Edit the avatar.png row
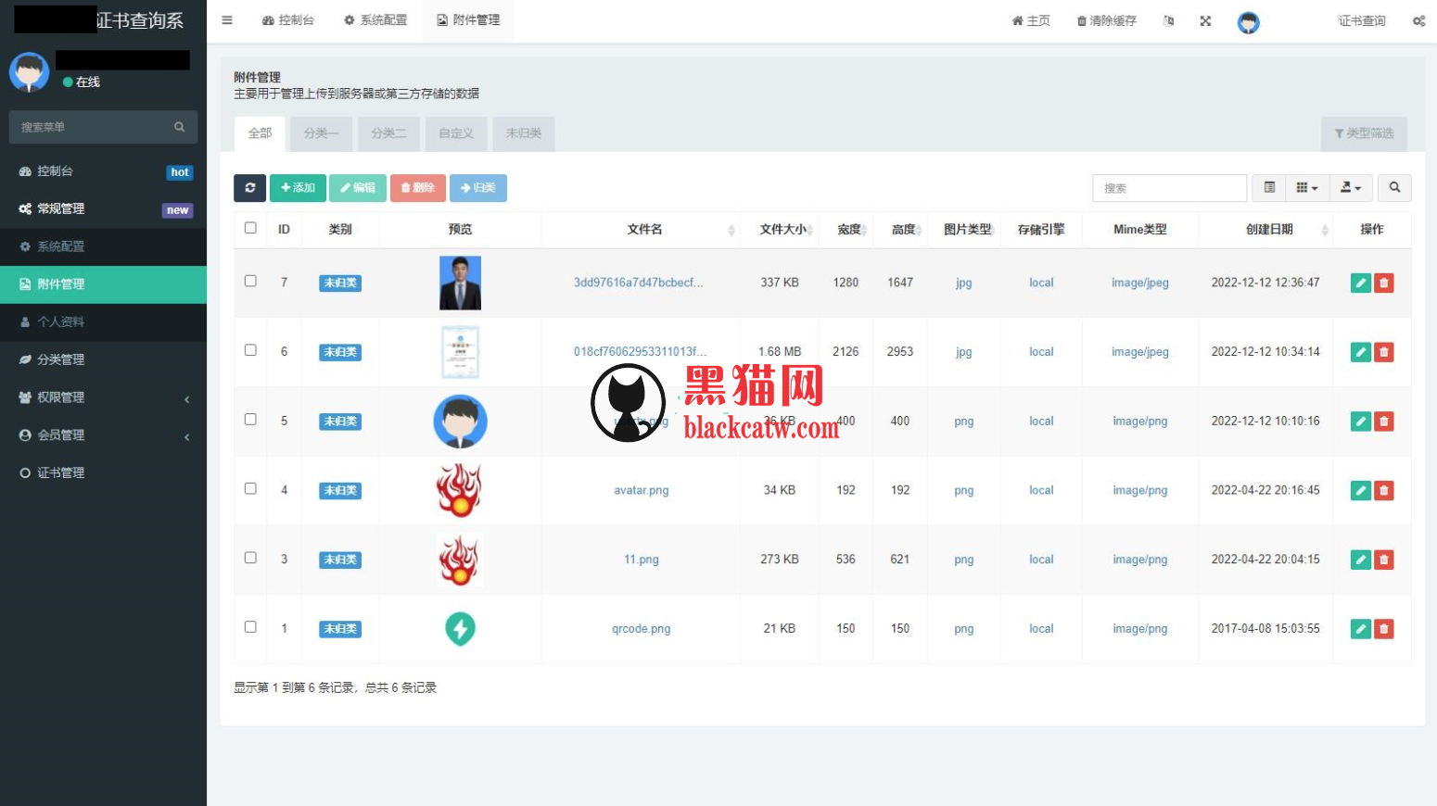 1361,490
